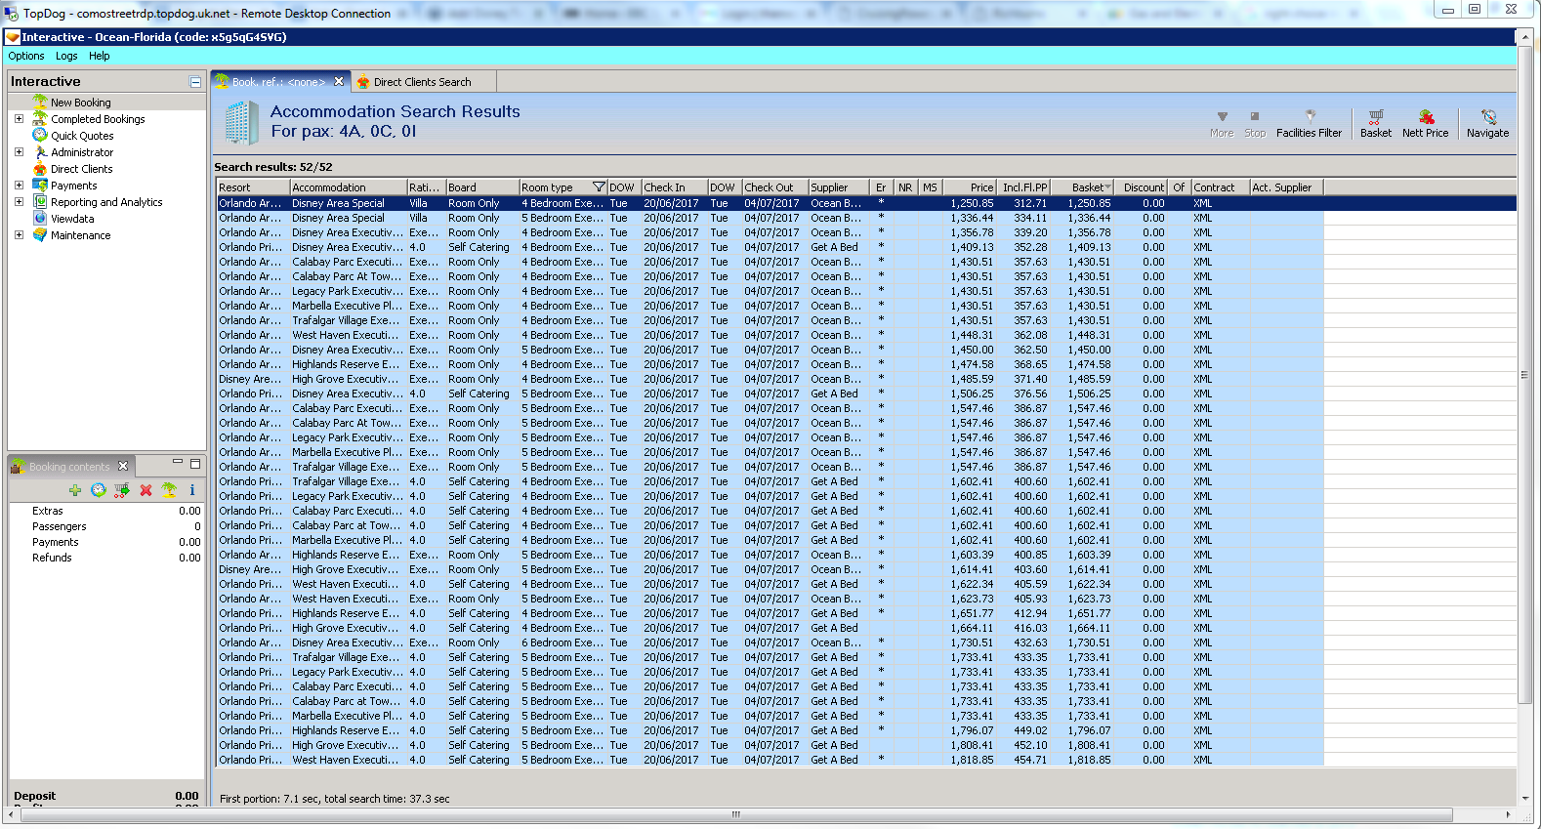The height and width of the screenshot is (829, 1541).
Task: Open the Facilities Filter
Action: [1309, 124]
